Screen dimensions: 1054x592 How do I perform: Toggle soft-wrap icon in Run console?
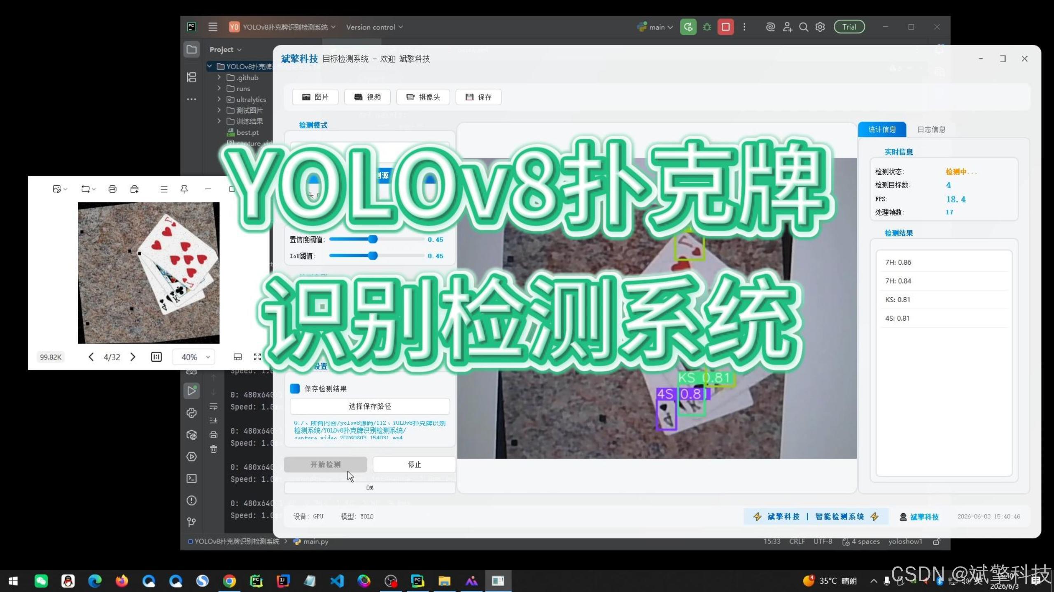[213, 407]
